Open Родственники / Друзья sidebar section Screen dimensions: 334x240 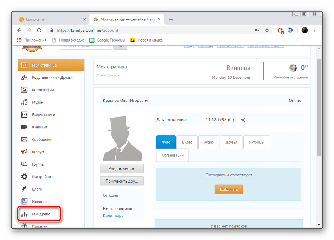coord(51,77)
